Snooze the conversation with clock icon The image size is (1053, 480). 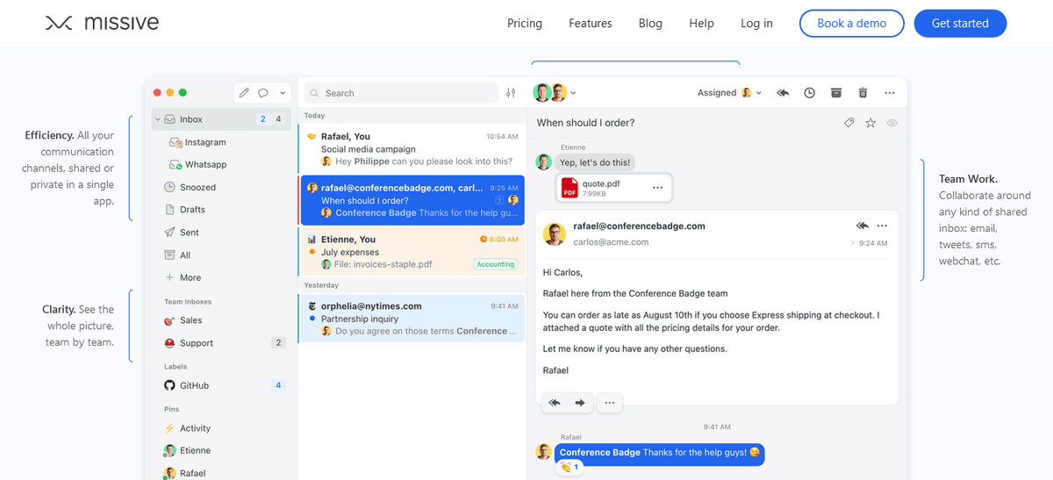point(810,92)
